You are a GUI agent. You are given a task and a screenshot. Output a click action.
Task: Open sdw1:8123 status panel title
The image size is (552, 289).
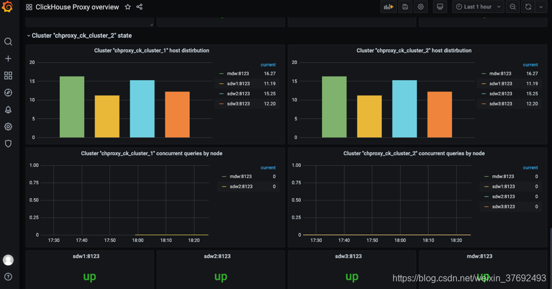click(x=86, y=256)
